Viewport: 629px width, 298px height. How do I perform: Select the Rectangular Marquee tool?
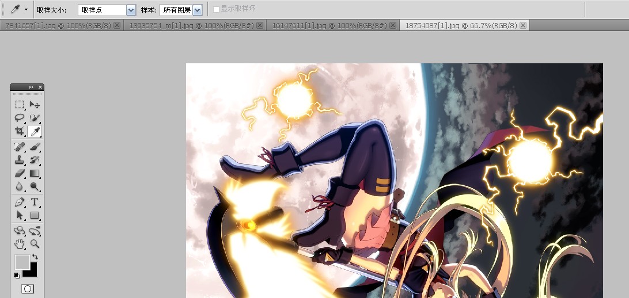[19, 105]
